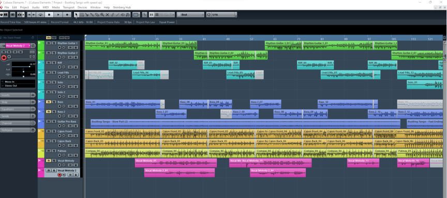
Task: Select the Range Selection tool
Action: [82, 14]
